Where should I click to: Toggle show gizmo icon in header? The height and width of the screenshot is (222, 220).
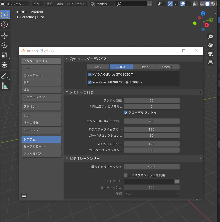coord(170,4)
